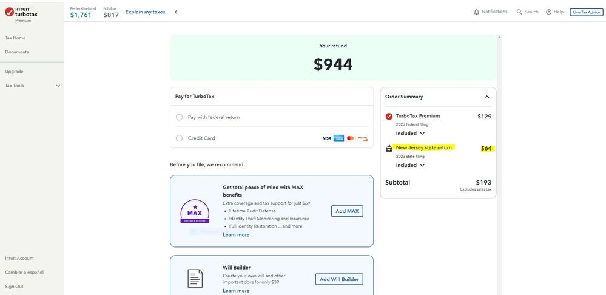
Task: Open Documents in the sidebar
Action: coord(16,52)
